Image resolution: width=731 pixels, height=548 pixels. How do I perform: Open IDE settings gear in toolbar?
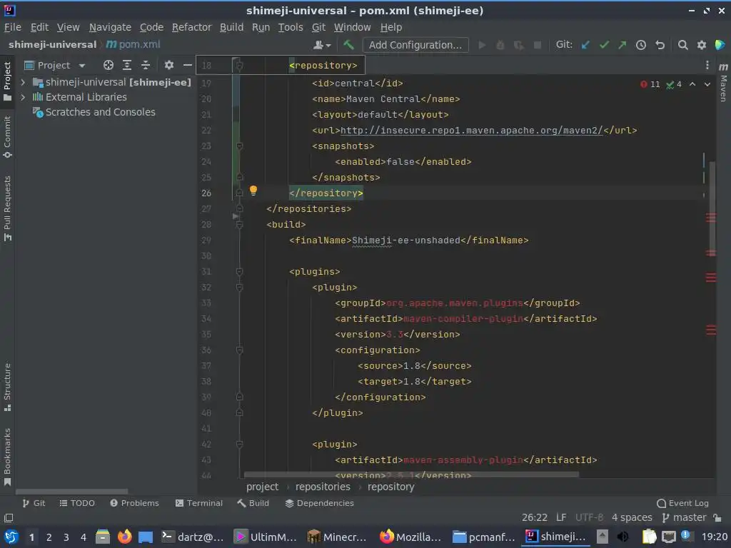click(x=701, y=45)
